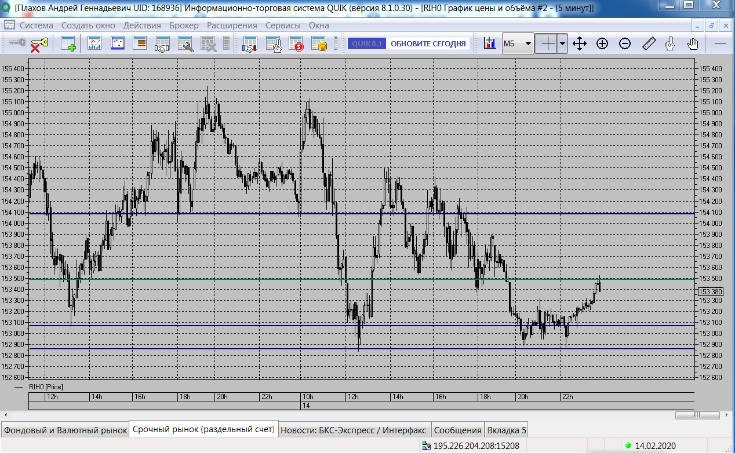This screenshot has width=735, height=453.
Task: Restore the inner chart window
Action: [x=711, y=25]
